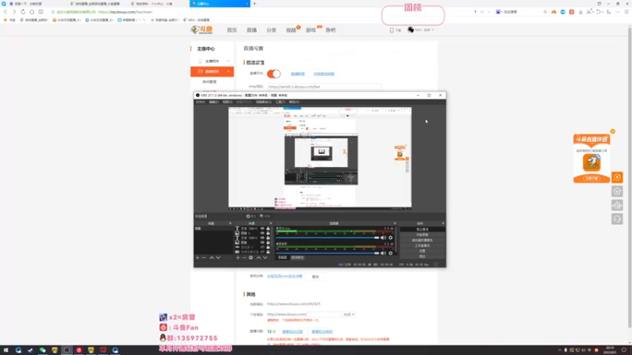
Task: Open the 关闭 dropdown next to personal URL
Action: (x=349, y=314)
